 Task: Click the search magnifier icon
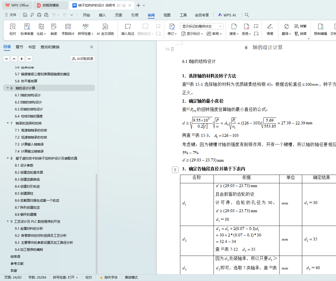click(247, 15)
